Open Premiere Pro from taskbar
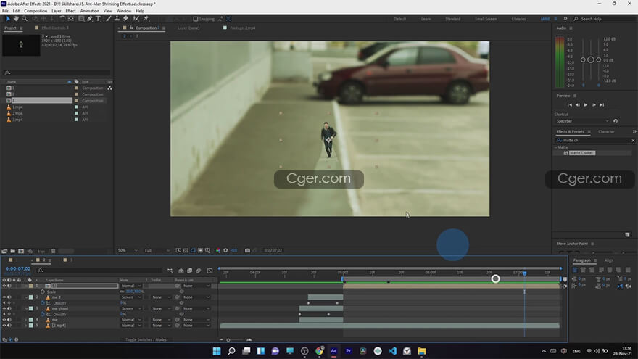This screenshot has height=359, width=638. pyautogui.click(x=348, y=351)
